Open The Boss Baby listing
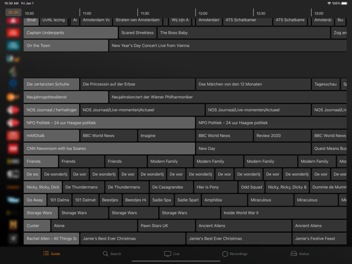The height and width of the screenshot is (264, 352). coord(244,33)
